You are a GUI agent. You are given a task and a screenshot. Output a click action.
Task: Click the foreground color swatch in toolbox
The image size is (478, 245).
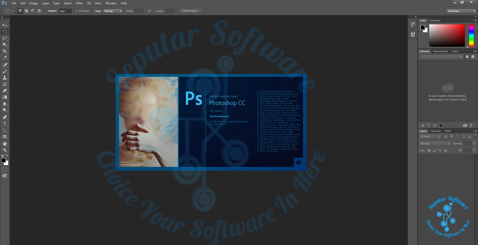click(x=3, y=160)
